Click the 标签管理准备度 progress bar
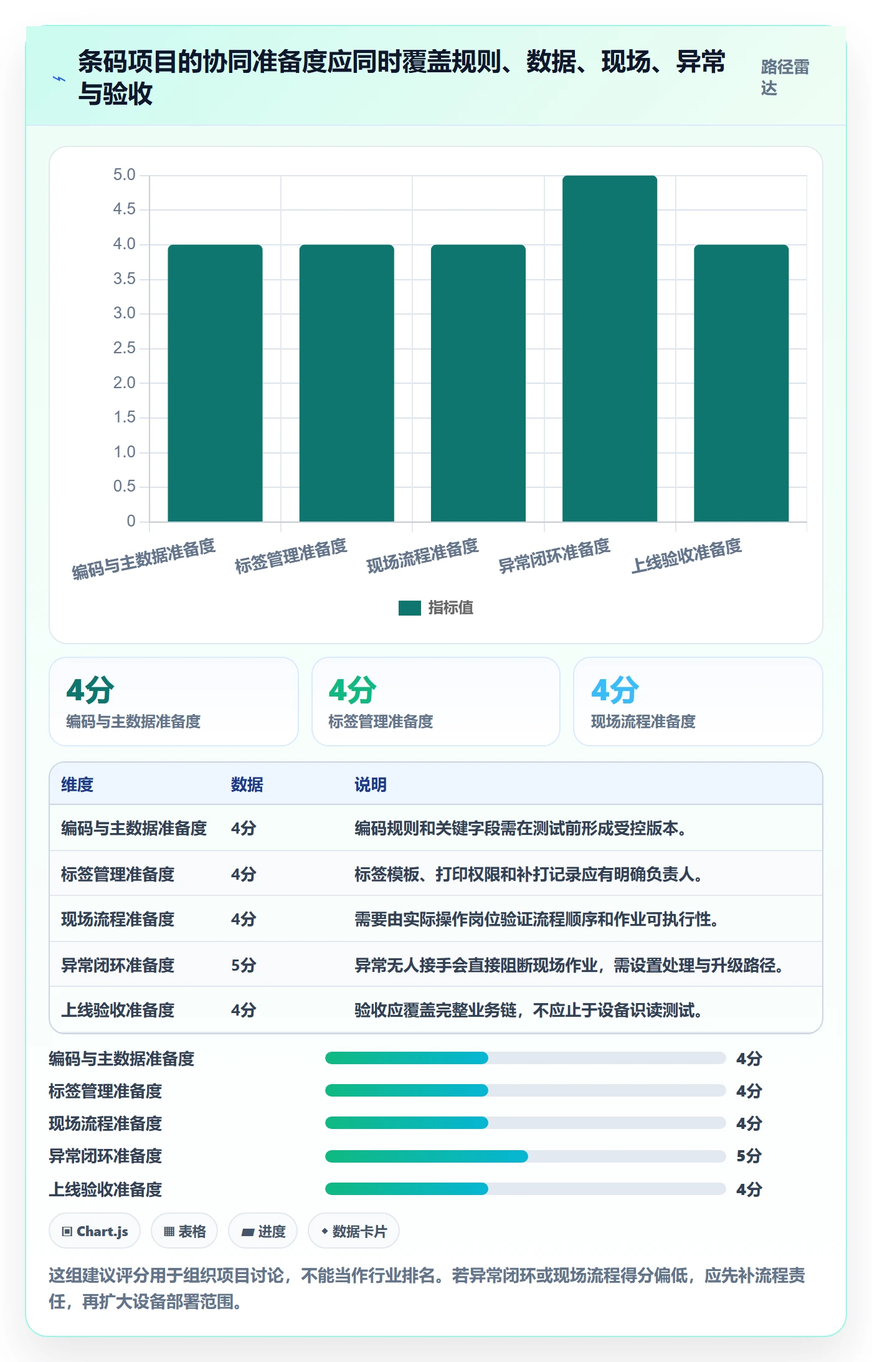872x1362 pixels. pos(526,1090)
